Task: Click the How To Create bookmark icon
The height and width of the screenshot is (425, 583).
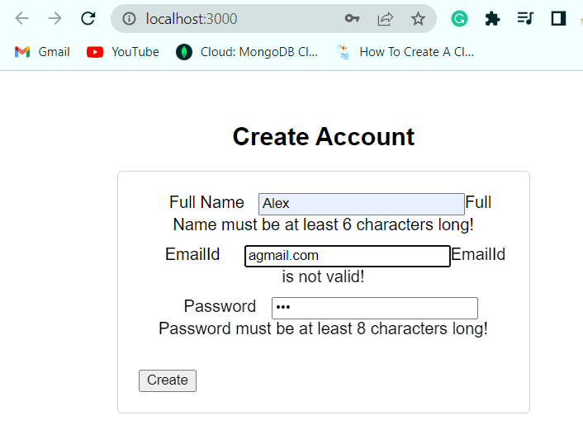Action: pos(344,52)
